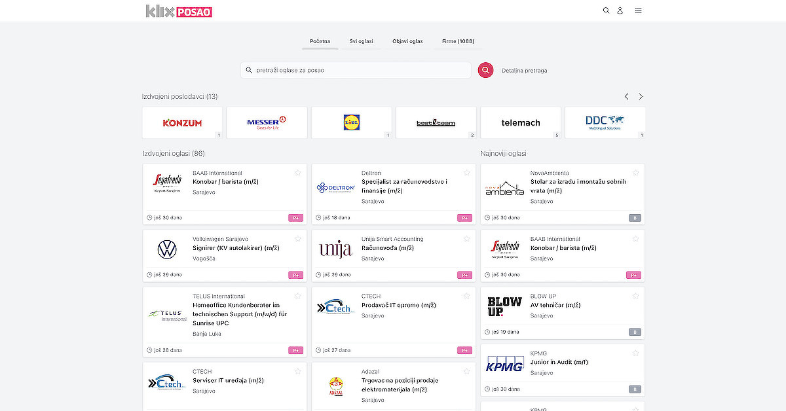Click the P+ badge on TELUS International ad
This screenshot has height=411, width=786.
click(296, 350)
